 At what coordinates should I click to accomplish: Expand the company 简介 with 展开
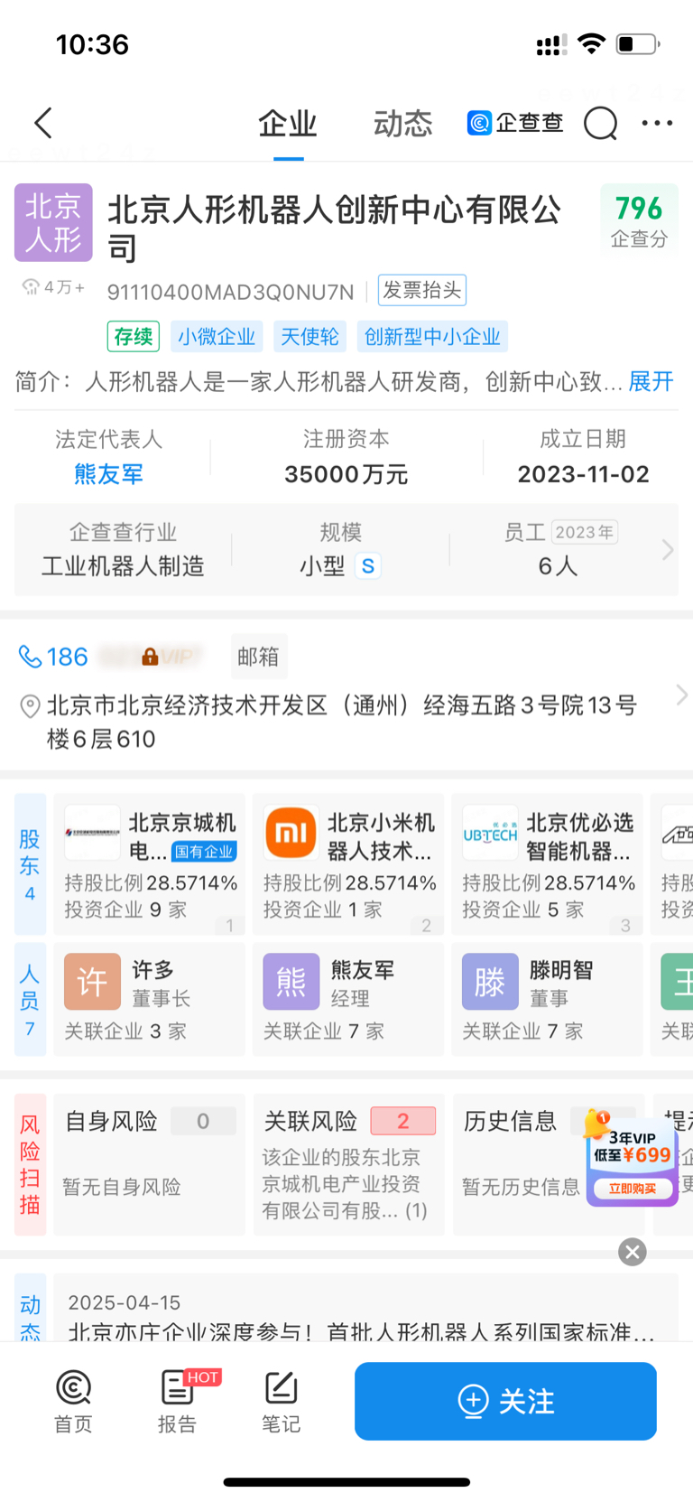pyautogui.click(x=651, y=382)
